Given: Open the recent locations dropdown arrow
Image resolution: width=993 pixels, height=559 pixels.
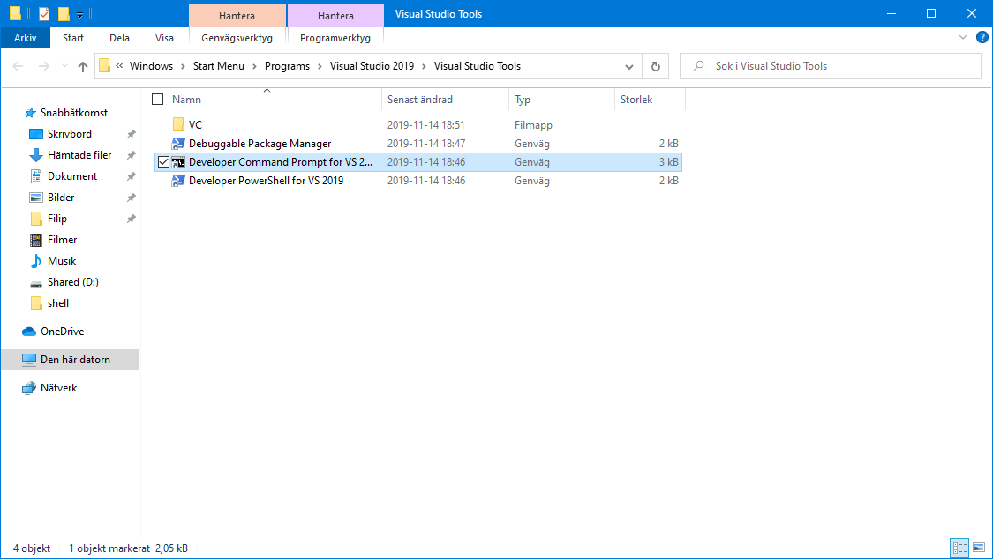Looking at the screenshot, I should (x=64, y=66).
